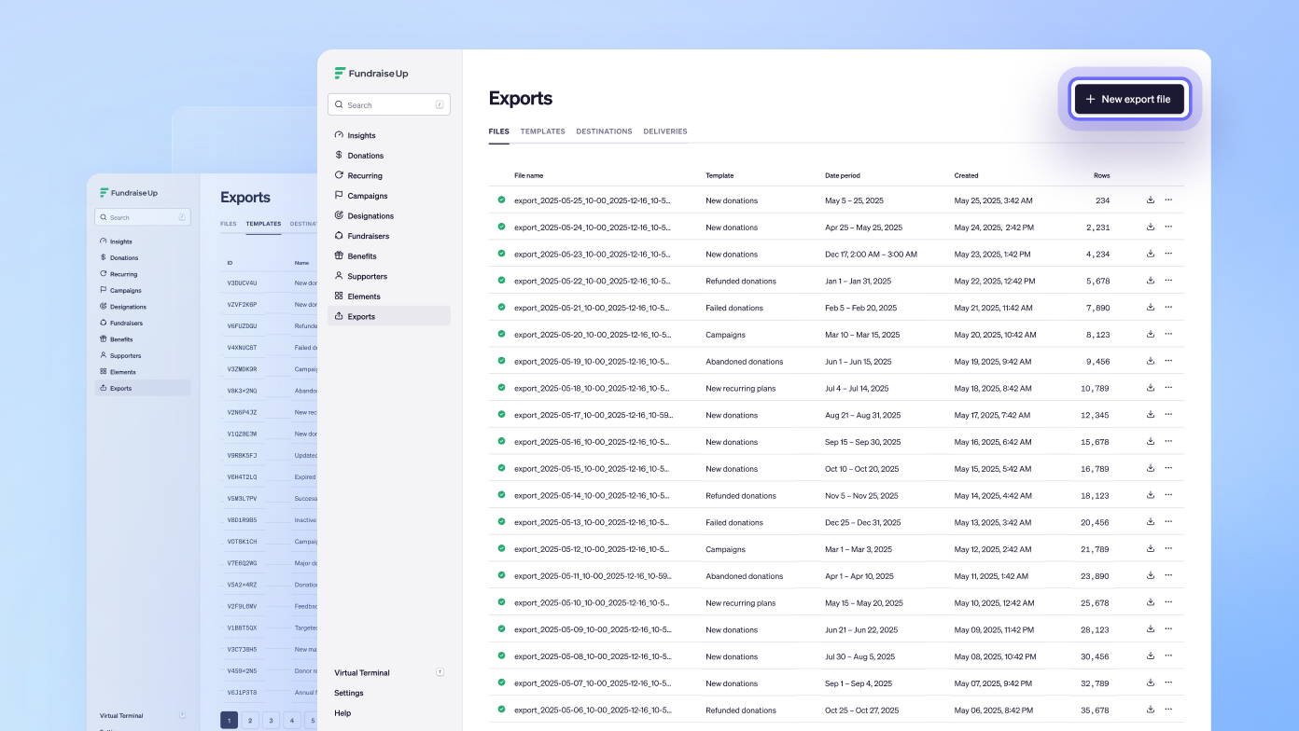Open Fundraisers from the sidebar
Viewport: 1299px width, 731px height.
pyautogui.click(x=368, y=236)
